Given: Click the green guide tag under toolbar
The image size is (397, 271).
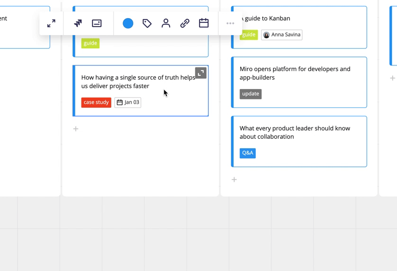Looking at the screenshot, I should point(90,43).
